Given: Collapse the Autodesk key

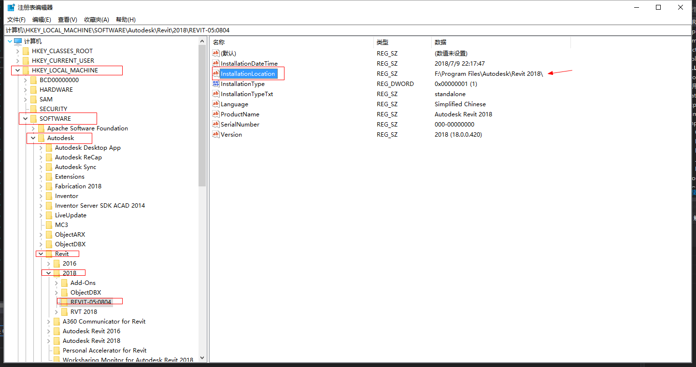Looking at the screenshot, I should pos(33,138).
